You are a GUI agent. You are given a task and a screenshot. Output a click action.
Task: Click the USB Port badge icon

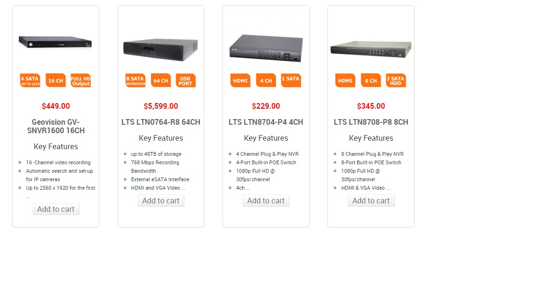186,80
